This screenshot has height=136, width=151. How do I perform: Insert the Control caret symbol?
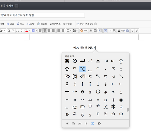click(x=98, y=68)
